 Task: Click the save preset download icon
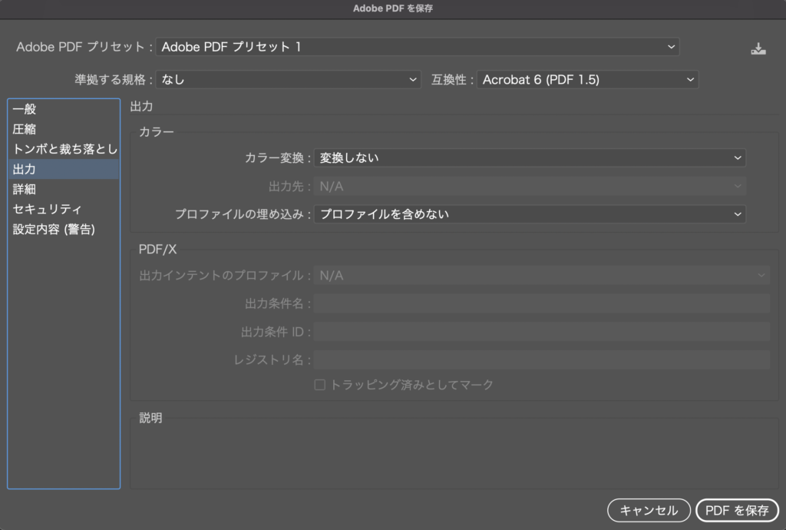pyautogui.click(x=758, y=48)
